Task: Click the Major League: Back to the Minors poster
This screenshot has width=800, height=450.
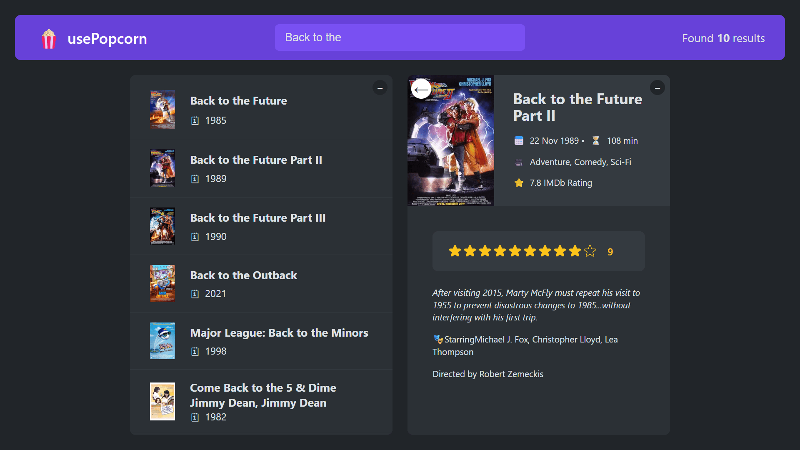Action: 162,340
